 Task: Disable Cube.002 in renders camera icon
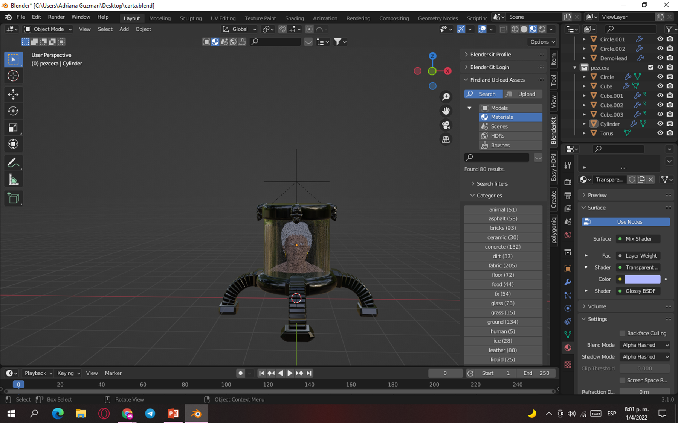click(670, 105)
